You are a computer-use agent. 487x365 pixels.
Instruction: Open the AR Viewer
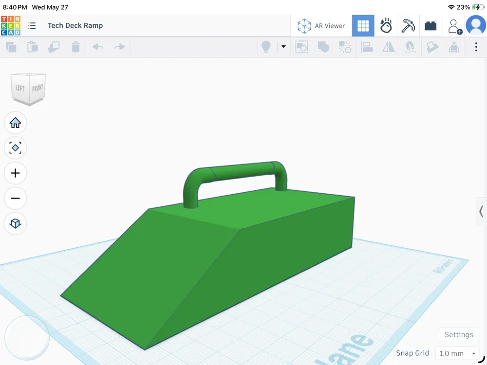point(321,26)
